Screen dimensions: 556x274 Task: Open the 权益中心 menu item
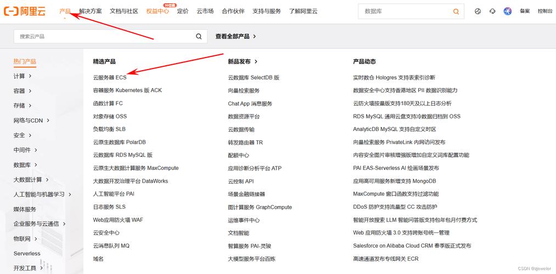(158, 12)
